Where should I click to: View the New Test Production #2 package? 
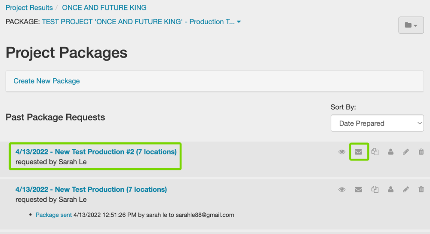tap(342, 152)
